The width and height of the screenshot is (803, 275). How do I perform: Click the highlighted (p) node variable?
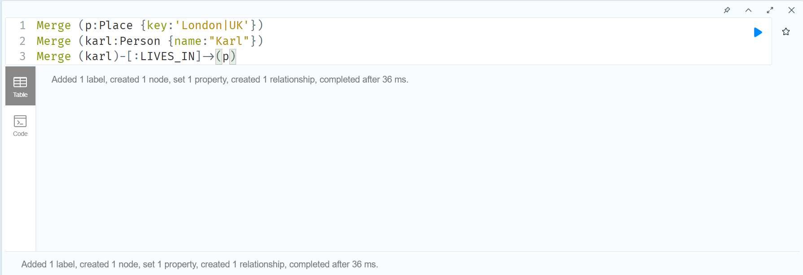pos(226,57)
